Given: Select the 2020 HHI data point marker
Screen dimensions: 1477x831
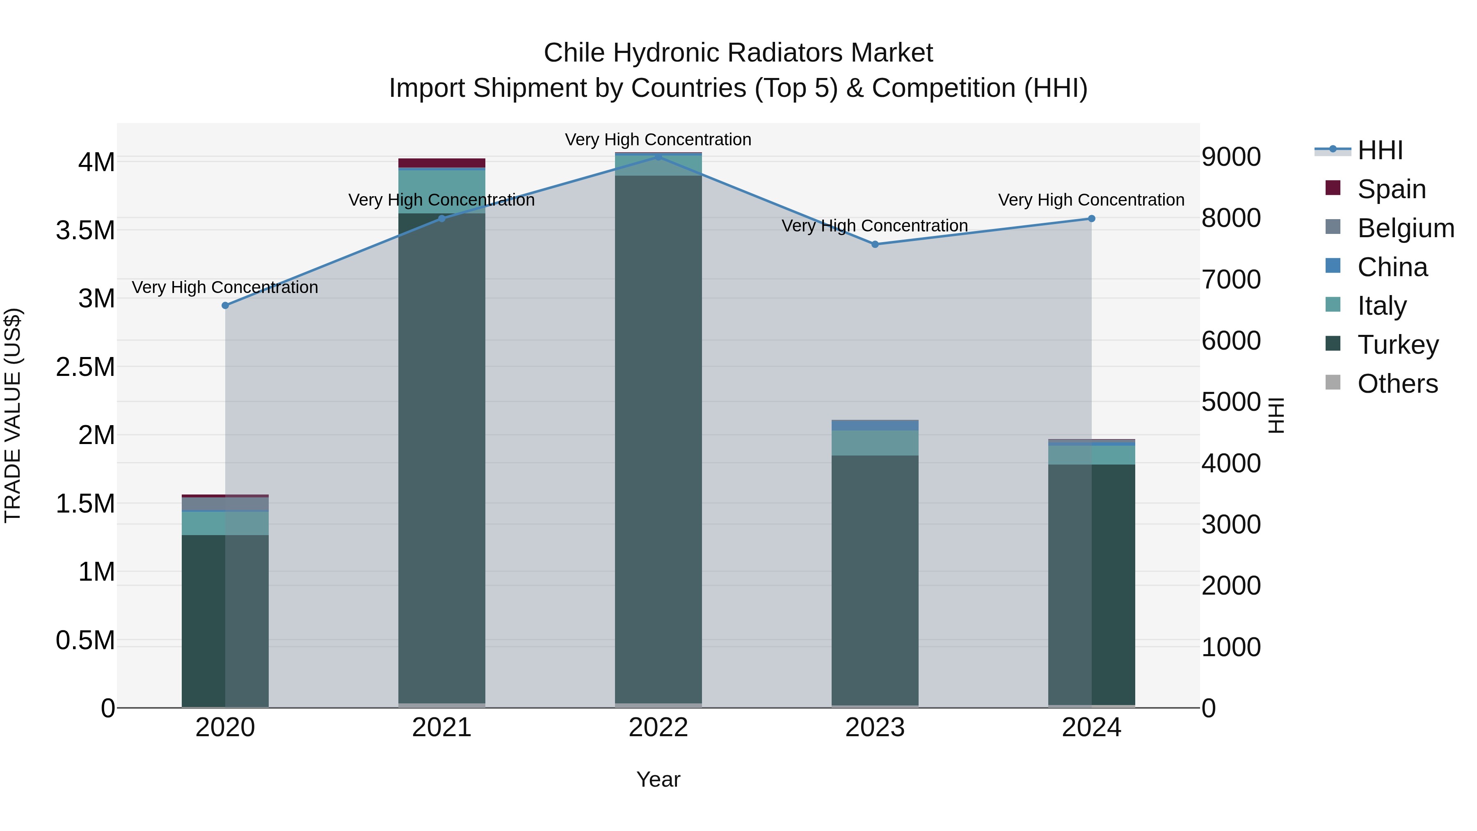Looking at the screenshot, I should point(225,306).
